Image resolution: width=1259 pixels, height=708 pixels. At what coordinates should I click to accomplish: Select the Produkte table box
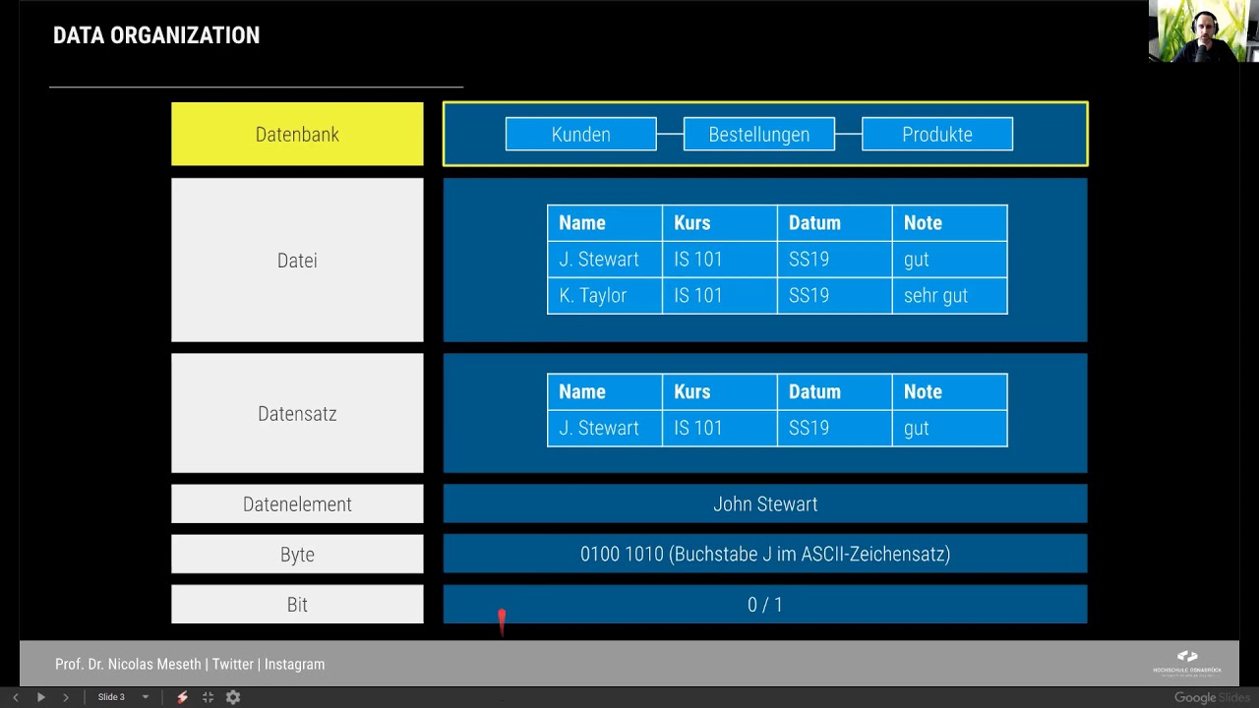click(937, 135)
